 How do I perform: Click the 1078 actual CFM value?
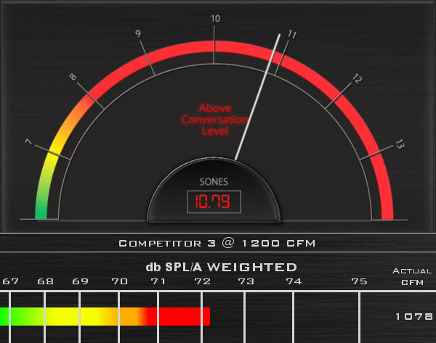[x=413, y=316]
